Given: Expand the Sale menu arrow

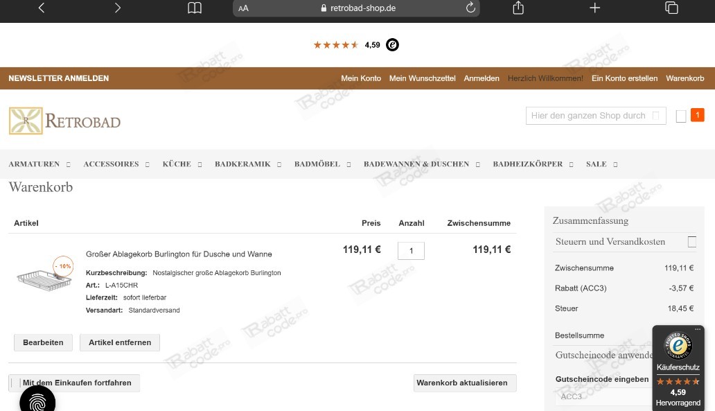Looking at the screenshot, I should (x=615, y=165).
